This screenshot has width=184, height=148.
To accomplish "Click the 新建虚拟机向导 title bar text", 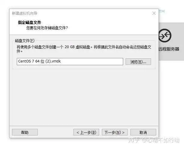I will pyautogui.click(x=25, y=13).
